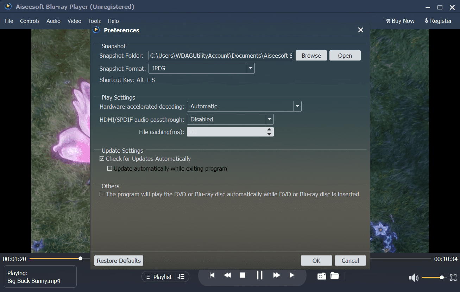This screenshot has width=460, height=292.
Task: Expand the HDMI/SPDIF audio passthrough dropdown
Action: [270, 119]
